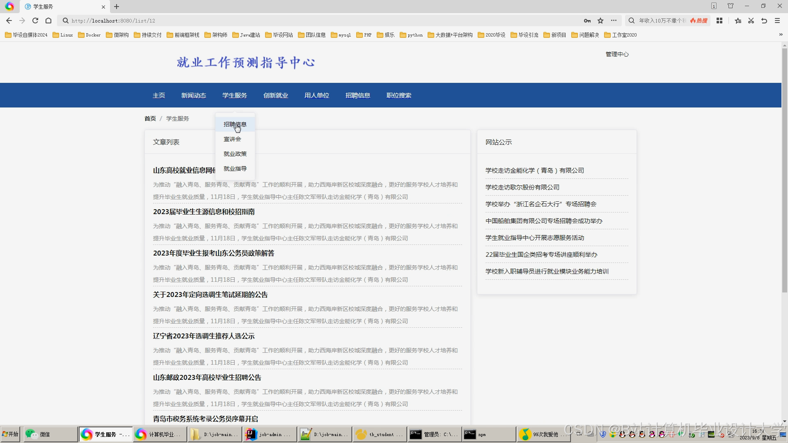
Task: Open the extensions grid icon
Action: (x=719, y=21)
